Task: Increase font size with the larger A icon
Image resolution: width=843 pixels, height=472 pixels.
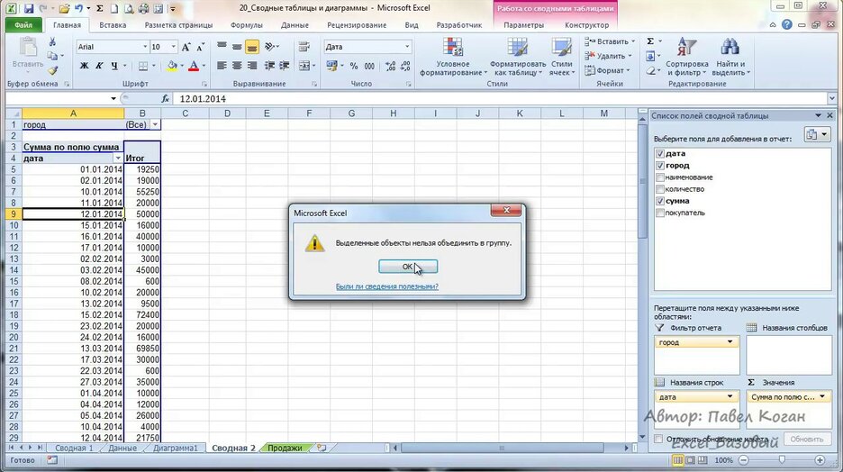Action: click(x=186, y=48)
